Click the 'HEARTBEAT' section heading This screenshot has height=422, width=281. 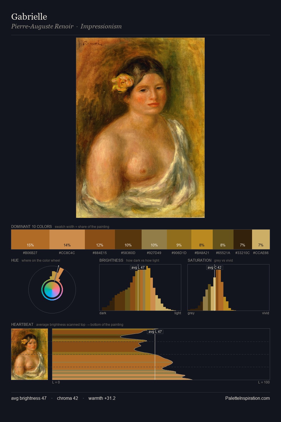22,324
